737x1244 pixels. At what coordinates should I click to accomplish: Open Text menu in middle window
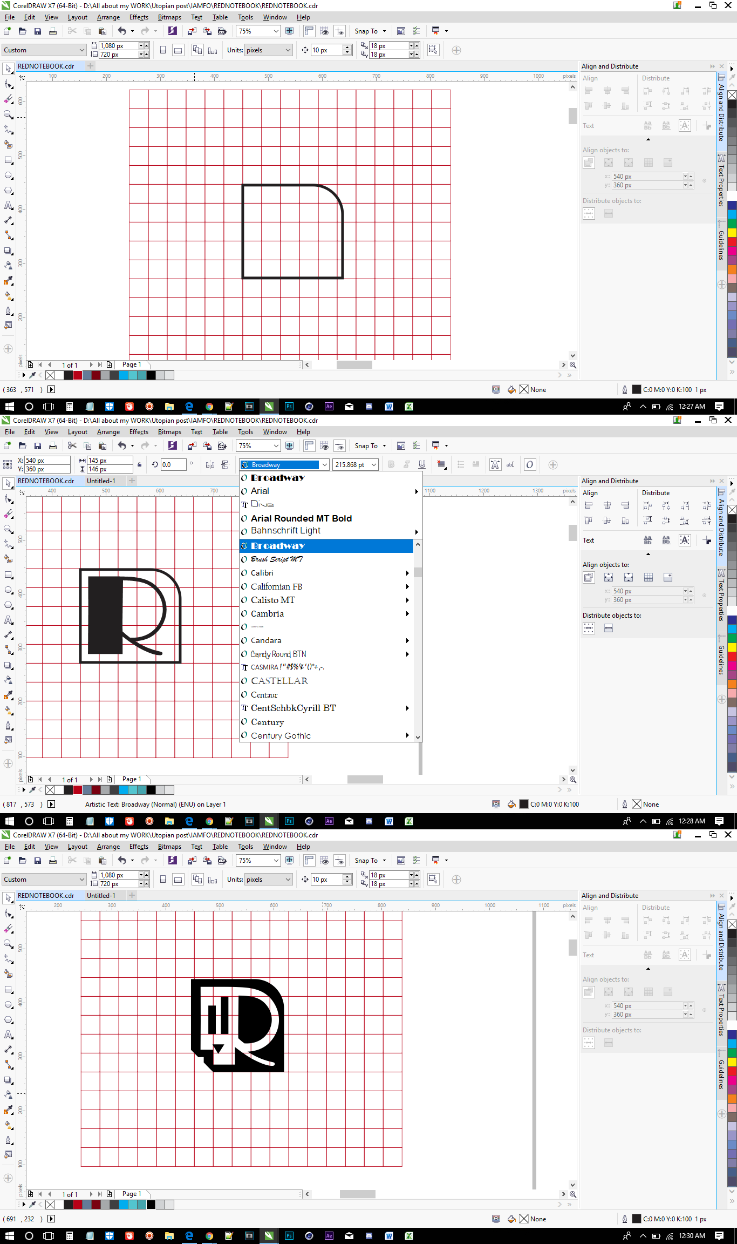[x=196, y=432]
